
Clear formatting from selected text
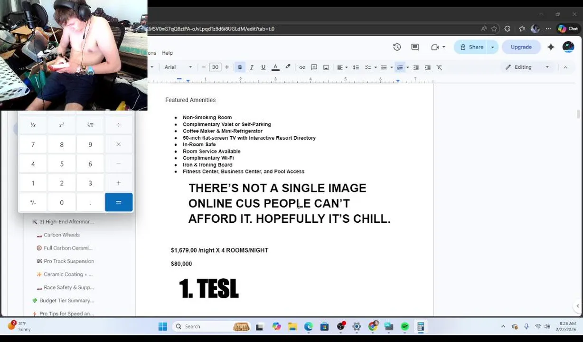point(439,67)
